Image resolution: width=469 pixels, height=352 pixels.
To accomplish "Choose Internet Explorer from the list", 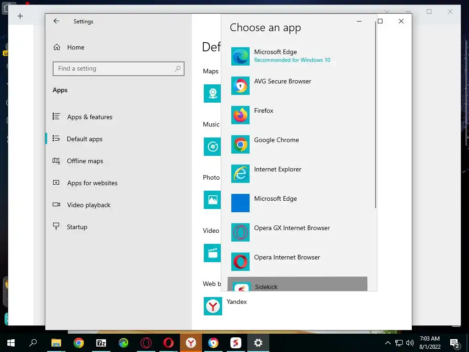I will click(297, 173).
